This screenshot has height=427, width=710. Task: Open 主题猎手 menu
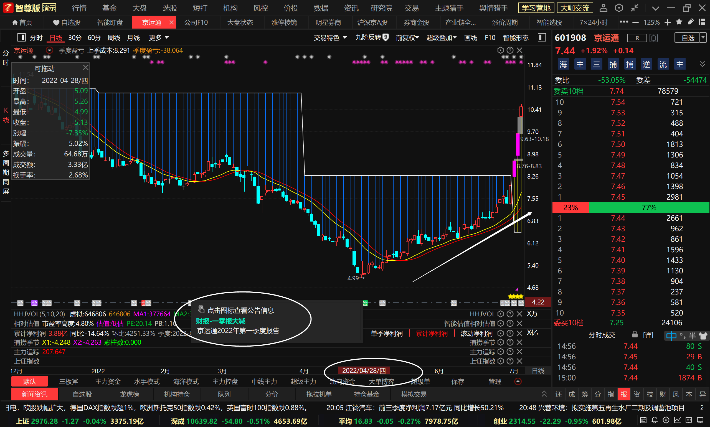pos(449,8)
